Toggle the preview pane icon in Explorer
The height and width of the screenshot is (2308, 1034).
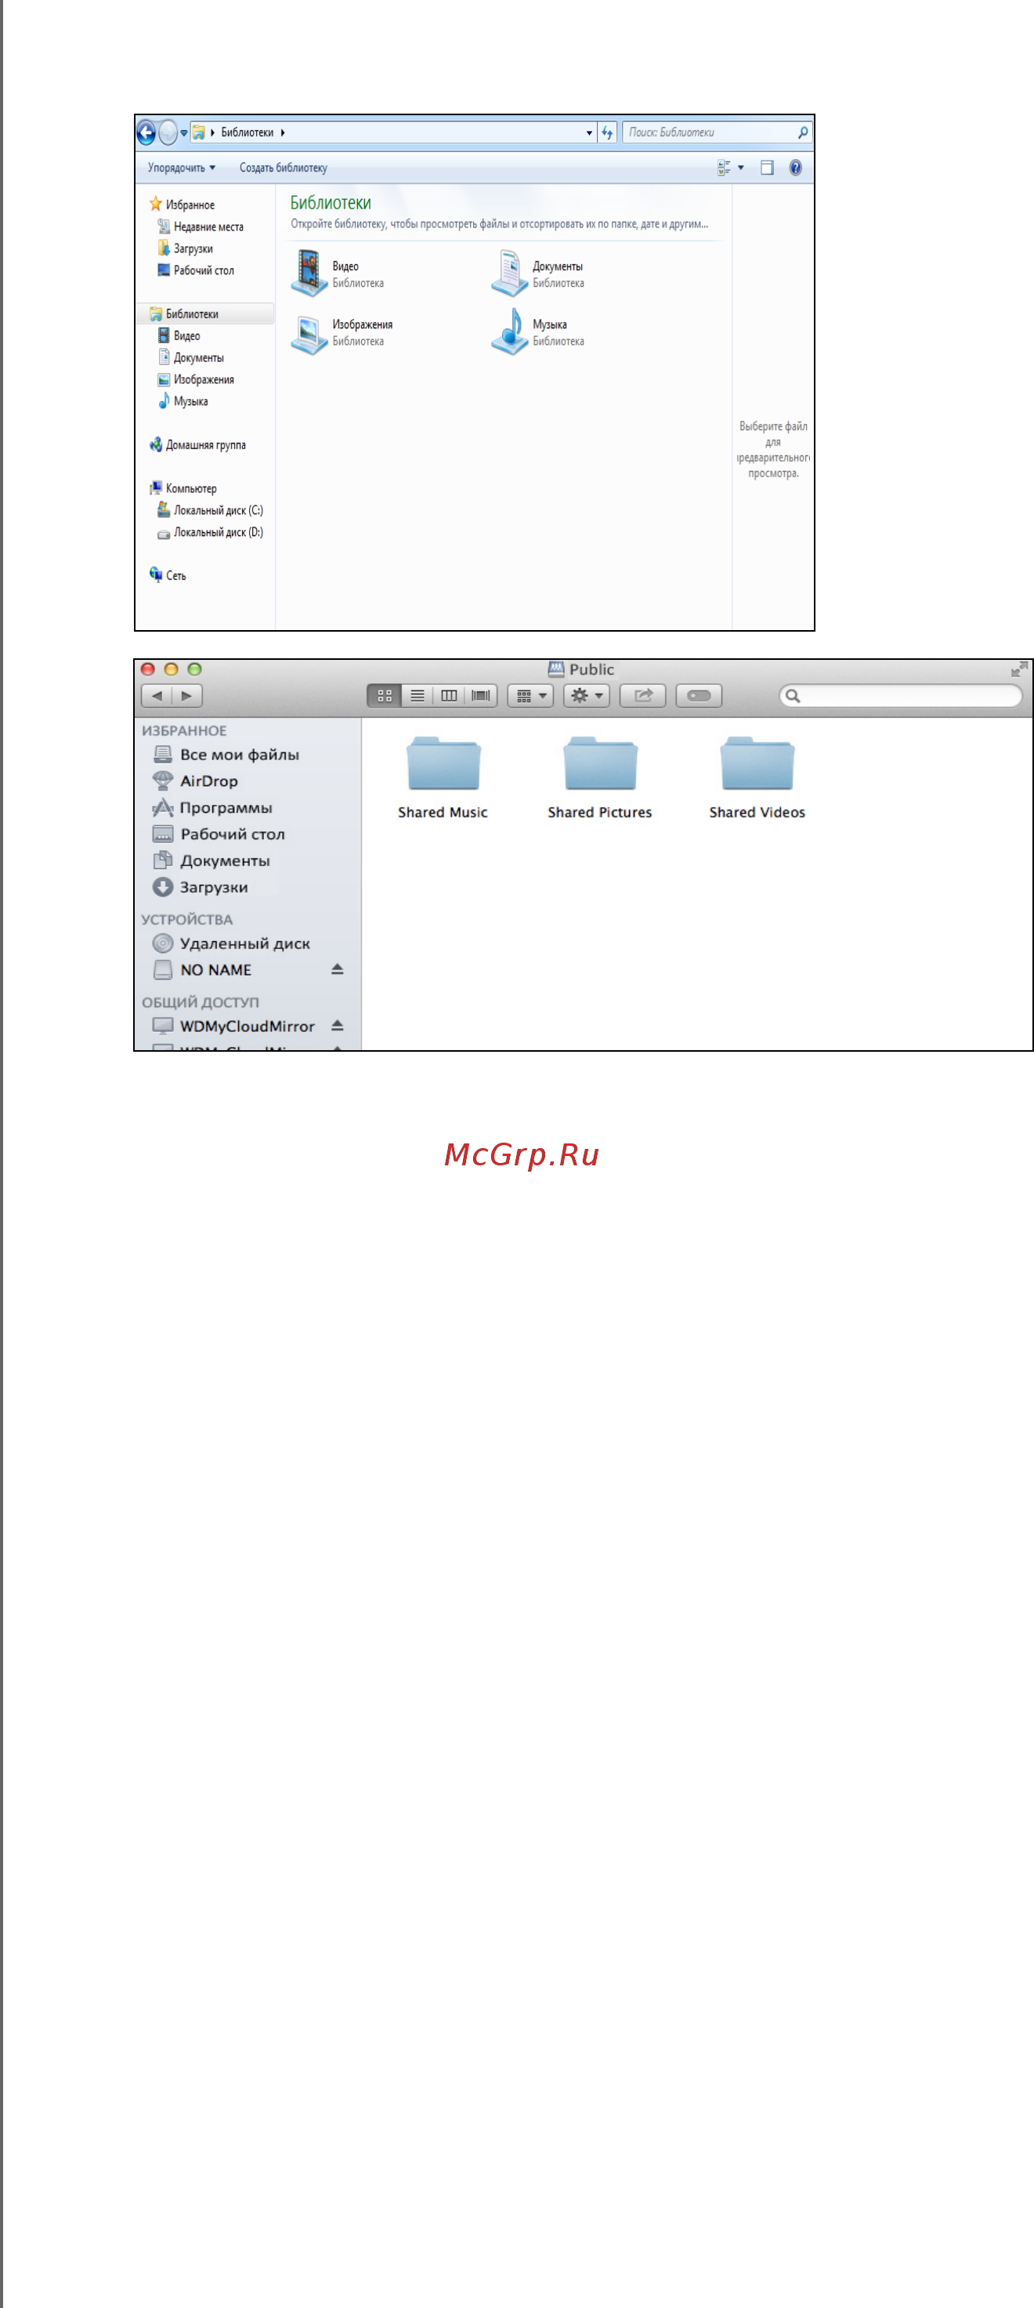767,168
